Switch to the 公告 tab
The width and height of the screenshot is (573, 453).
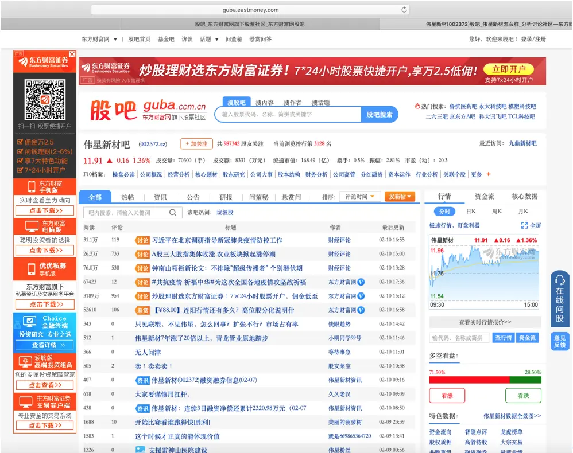point(193,197)
